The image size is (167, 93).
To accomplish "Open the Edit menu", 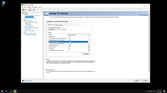I will click(25, 7).
